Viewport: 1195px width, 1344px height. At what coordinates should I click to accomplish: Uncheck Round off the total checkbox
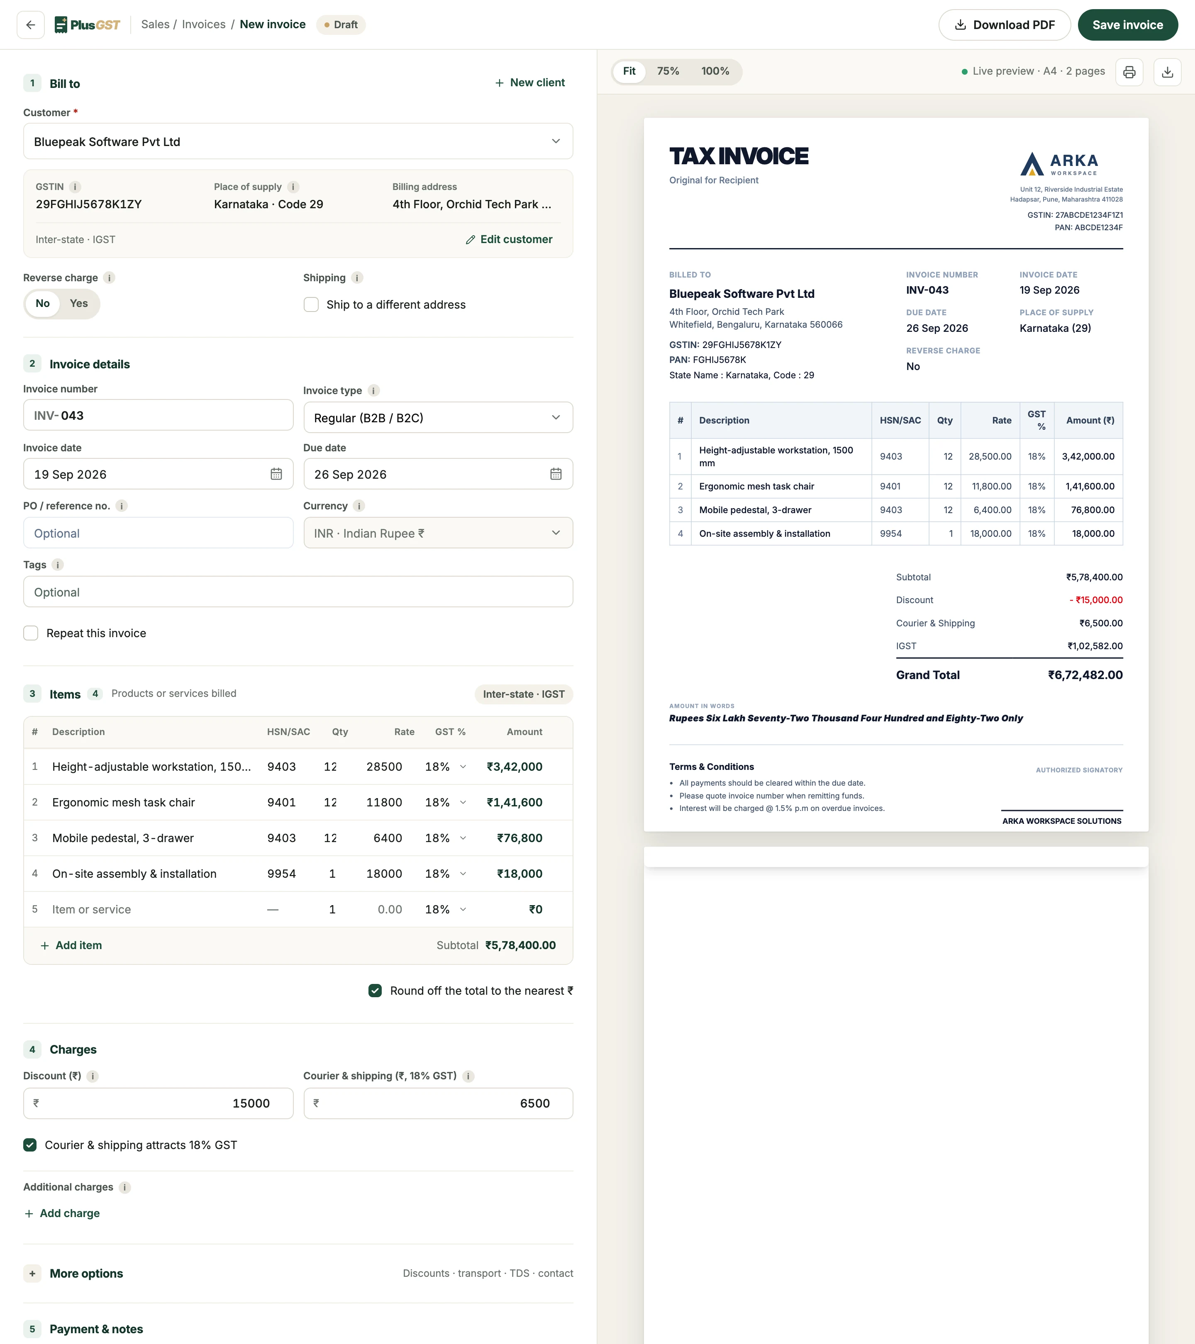[375, 991]
